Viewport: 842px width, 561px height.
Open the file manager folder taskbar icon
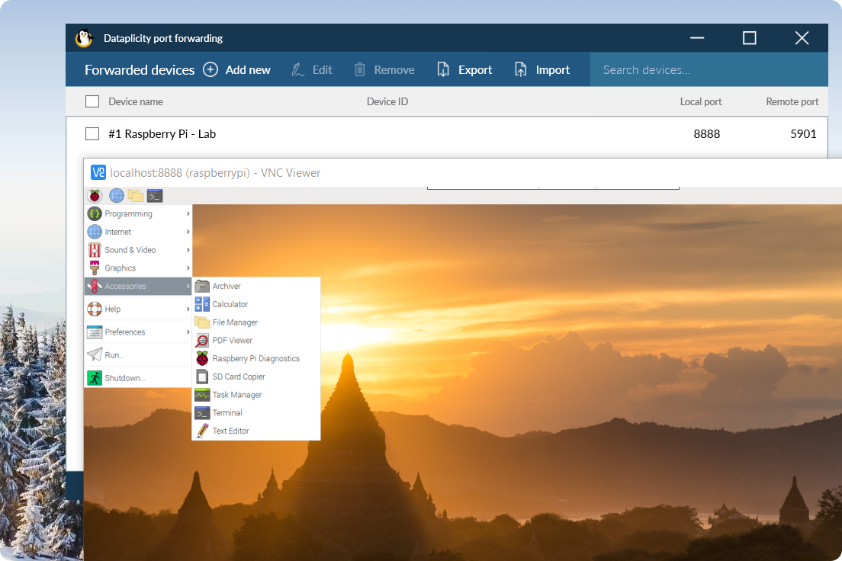tap(135, 196)
